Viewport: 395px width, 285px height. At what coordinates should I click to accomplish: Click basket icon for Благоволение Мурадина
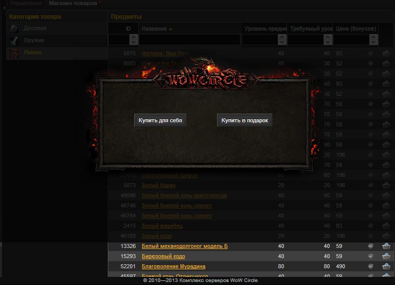click(386, 266)
